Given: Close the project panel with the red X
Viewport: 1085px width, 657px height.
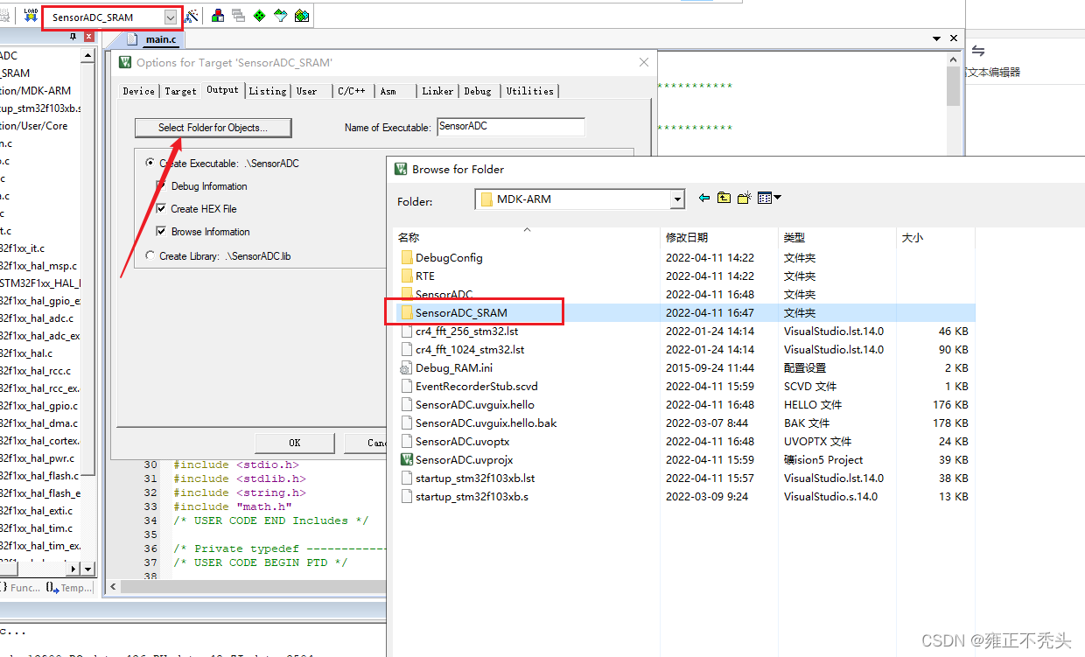Looking at the screenshot, I should tap(88, 37).
